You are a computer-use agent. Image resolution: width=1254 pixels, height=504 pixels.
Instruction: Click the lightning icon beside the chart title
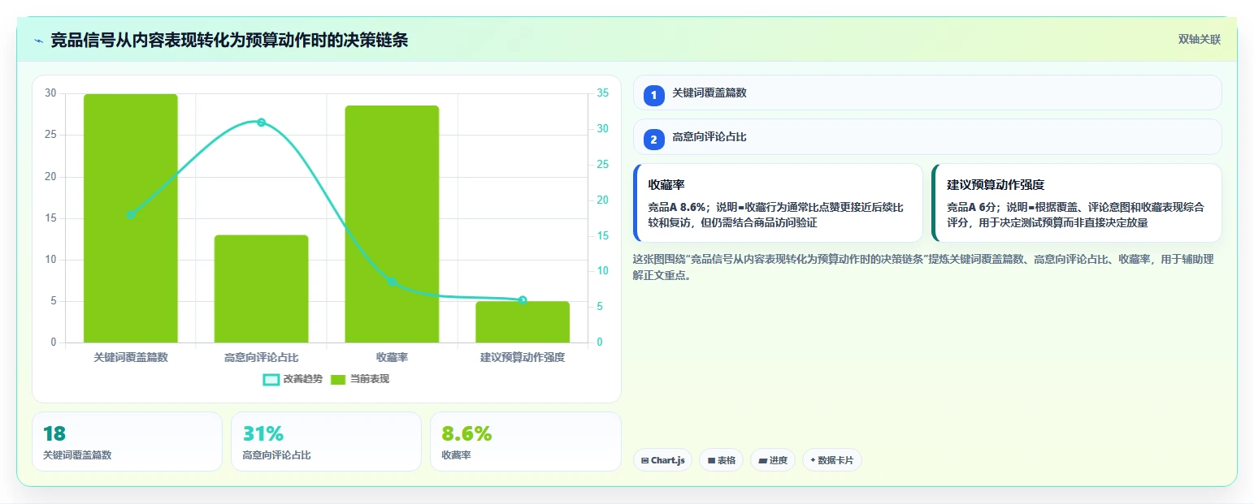click(38, 41)
